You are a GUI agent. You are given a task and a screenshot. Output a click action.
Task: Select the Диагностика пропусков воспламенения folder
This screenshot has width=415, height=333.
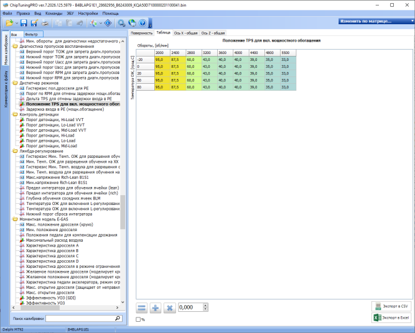[57, 46]
